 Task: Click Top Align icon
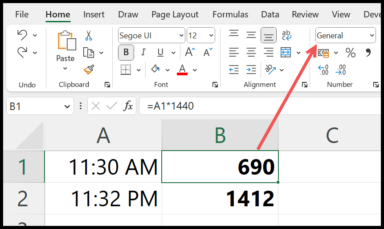click(234, 34)
